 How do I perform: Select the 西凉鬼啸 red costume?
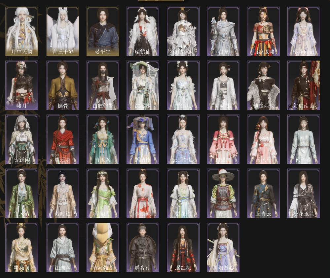(263, 31)
